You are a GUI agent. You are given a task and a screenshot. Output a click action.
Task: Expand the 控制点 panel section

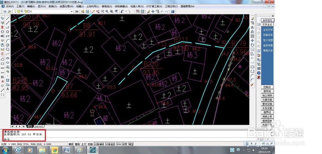pyautogui.click(x=267, y=87)
